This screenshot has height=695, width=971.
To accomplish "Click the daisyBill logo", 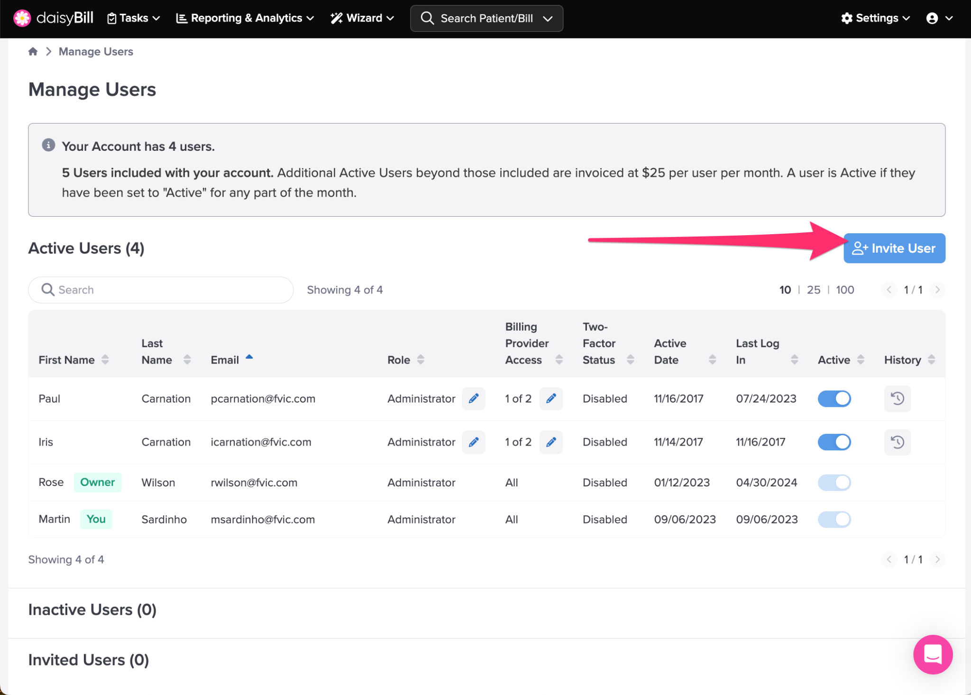I will pos(53,18).
